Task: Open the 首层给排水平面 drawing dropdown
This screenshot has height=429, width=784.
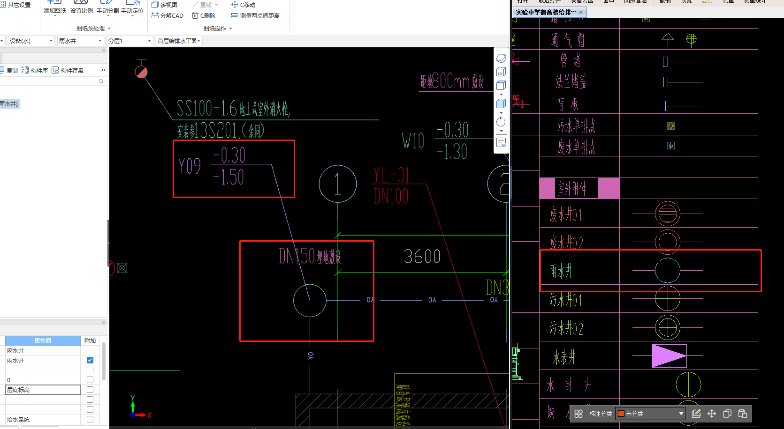Action: [x=179, y=41]
